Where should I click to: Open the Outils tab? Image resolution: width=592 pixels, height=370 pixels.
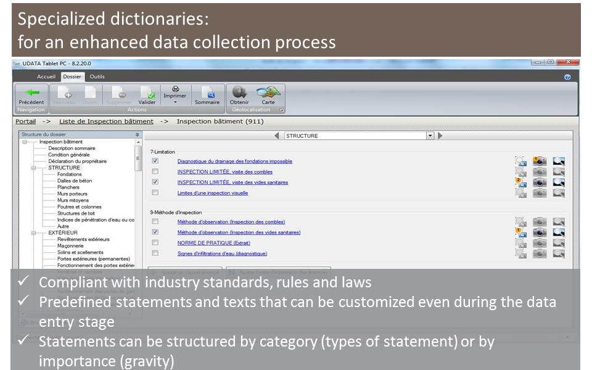(97, 76)
